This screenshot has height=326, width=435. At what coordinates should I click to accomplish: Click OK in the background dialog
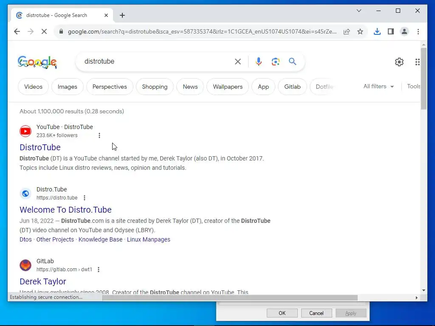click(282, 313)
